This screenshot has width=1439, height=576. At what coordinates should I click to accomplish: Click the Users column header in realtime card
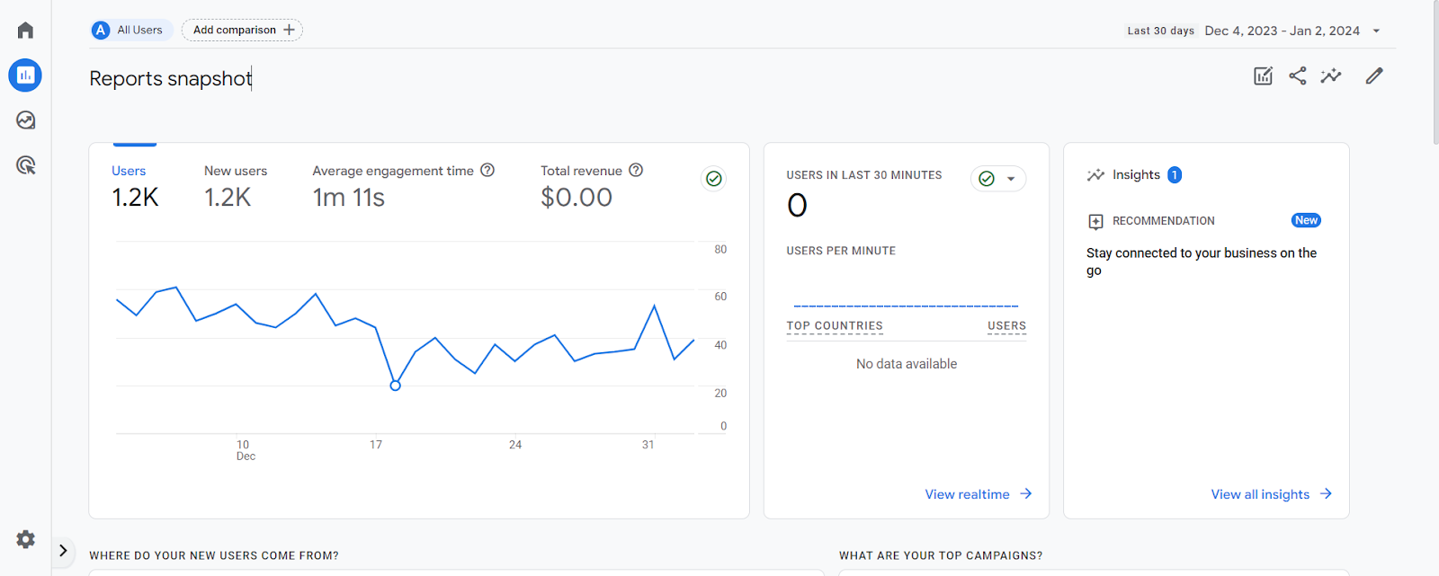(1006, 326)
